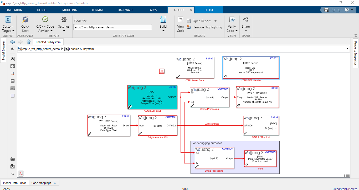The width and height of the screenshot is (359, 190).
Task: Open C/C++ Code Advisor
Action: pyautogui.click(x=45, y=24)
